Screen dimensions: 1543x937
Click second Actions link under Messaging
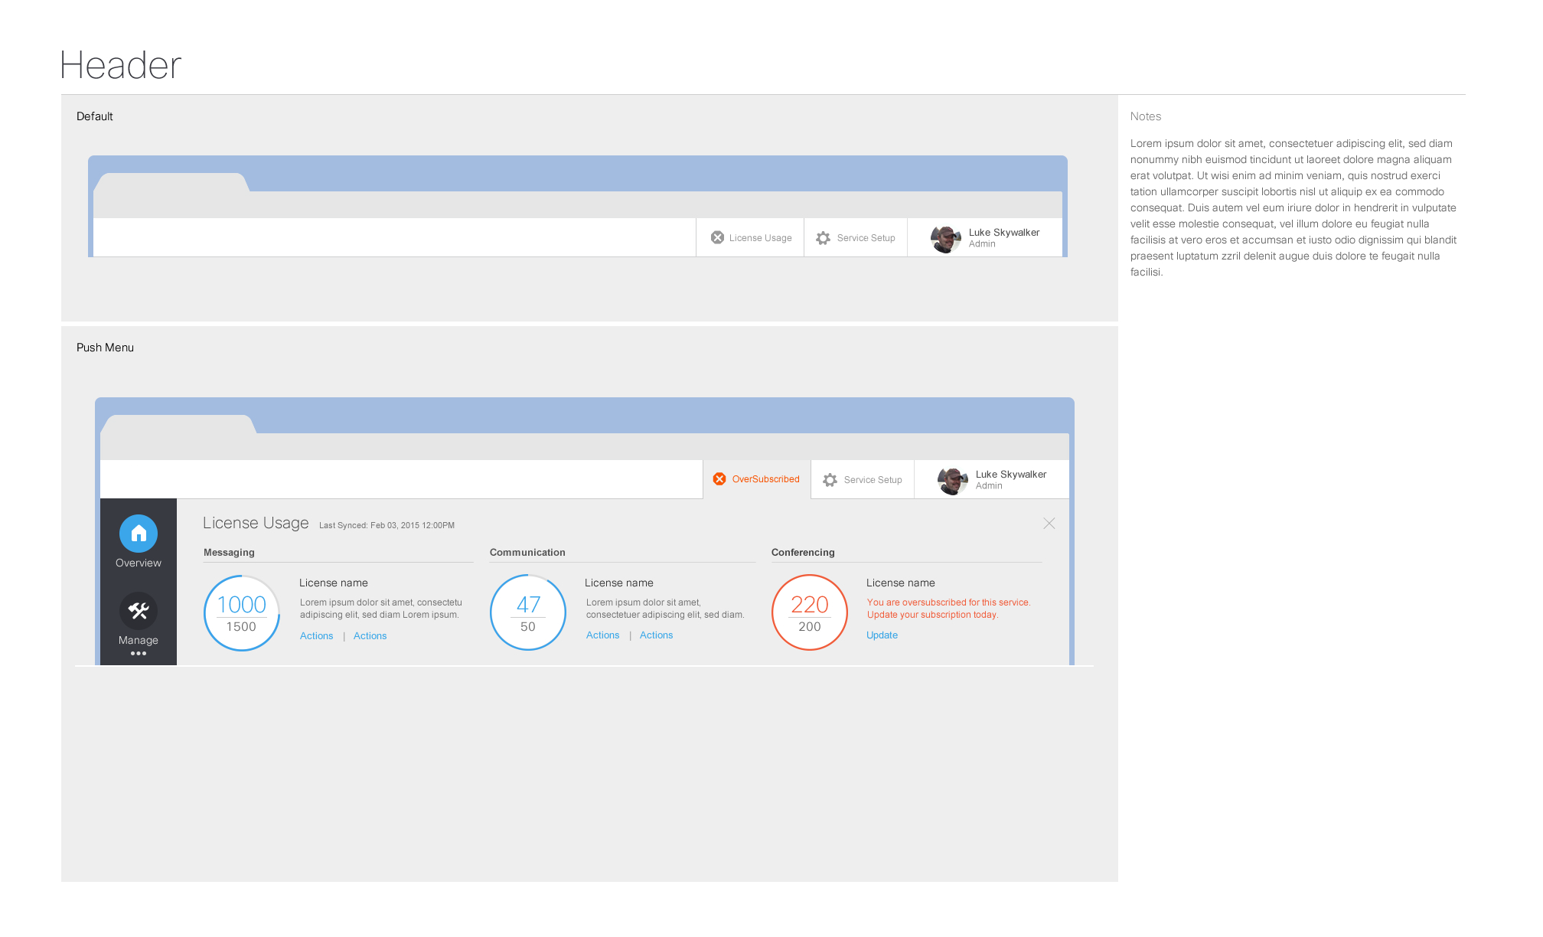pos(370,636)
